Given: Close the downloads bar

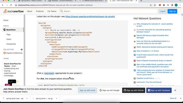Looking at the screenshot, I should pyautogui.click(x=181, y=98).
